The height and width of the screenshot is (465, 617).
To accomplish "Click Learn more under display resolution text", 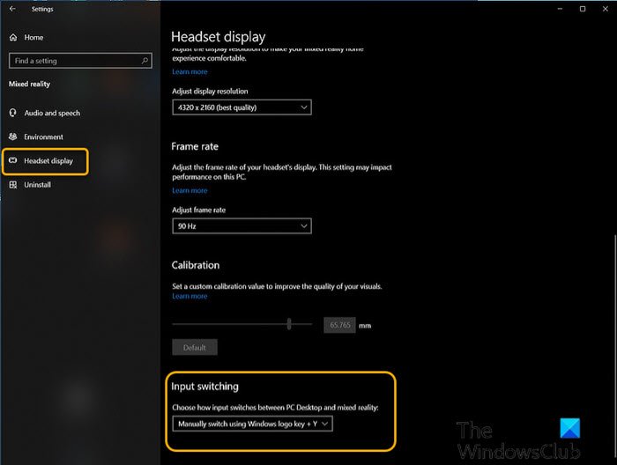I will pyautogui.click(x=190, y=71).
